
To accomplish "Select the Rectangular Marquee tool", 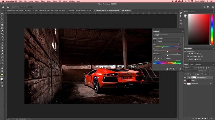I will [x=2, y=16].
